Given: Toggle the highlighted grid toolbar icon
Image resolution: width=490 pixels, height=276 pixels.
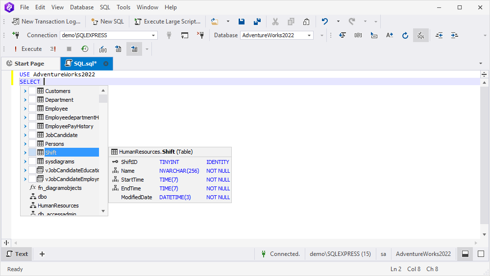Looking at the screenshot, I should click(x=134, y=49).
